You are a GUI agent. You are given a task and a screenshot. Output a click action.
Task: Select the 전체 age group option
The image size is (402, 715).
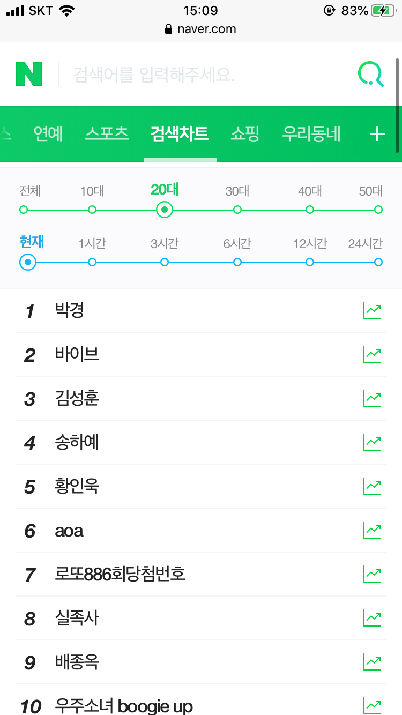[24, 209]
